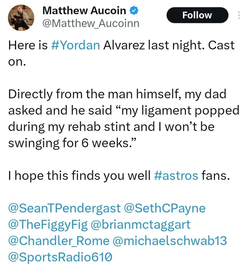Viewport: 252px width, 273px height.
Task: Click the blue verified badge icon
Action: 133,11
